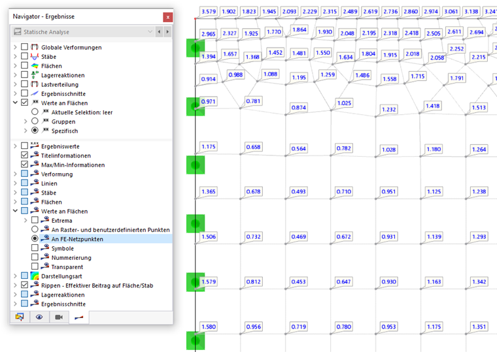
Task: Click the Ergebniswerte x.xx icon
Action: (35, 146)
